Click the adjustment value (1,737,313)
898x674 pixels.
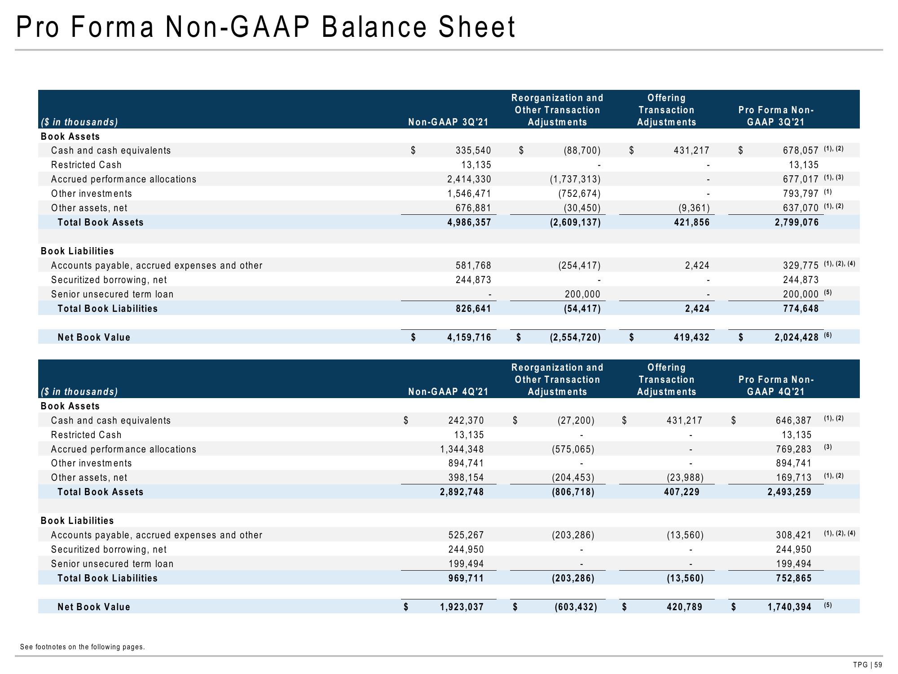tap(575, 179)
